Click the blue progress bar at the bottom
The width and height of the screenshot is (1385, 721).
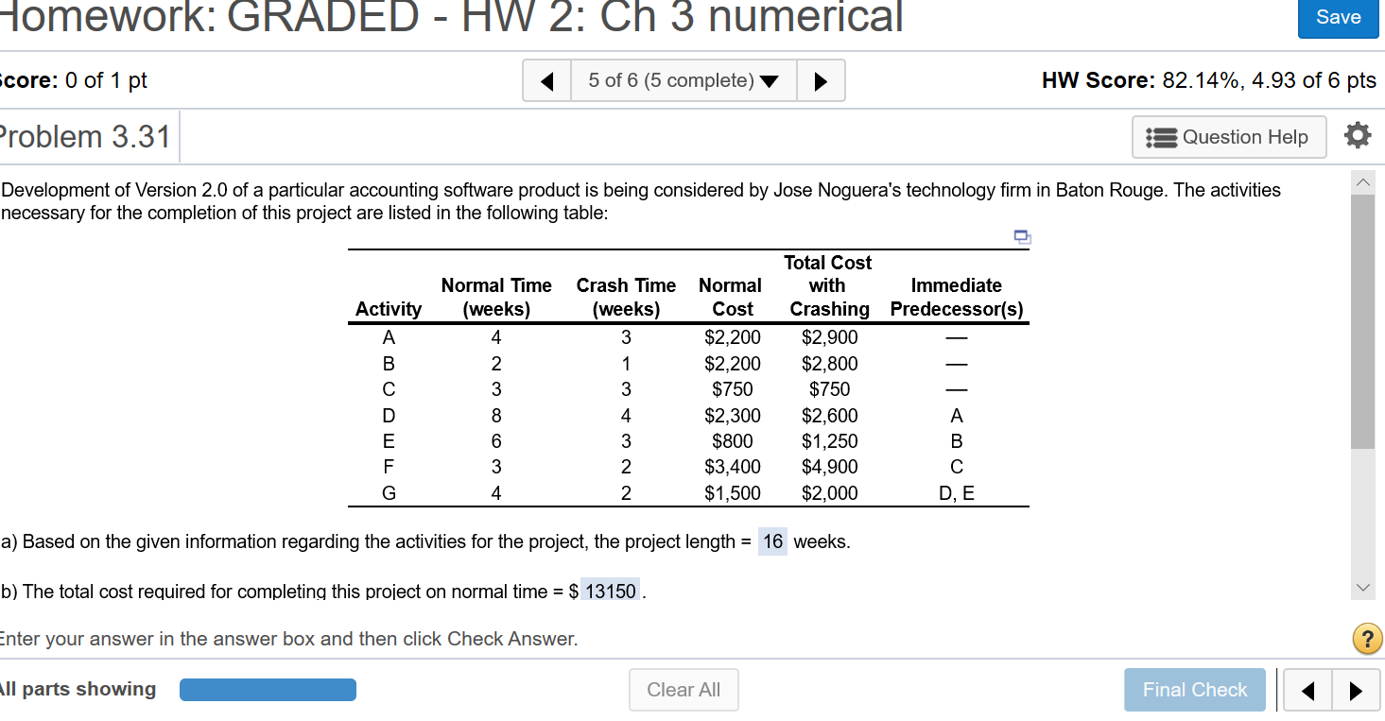[268, 689]
